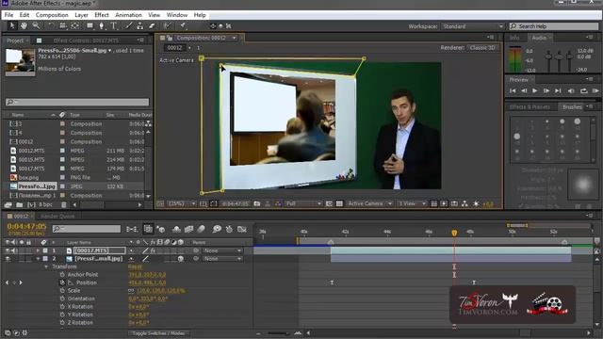Collapse the Transform property group
603x339 pixels.
(x=46, y=266)
